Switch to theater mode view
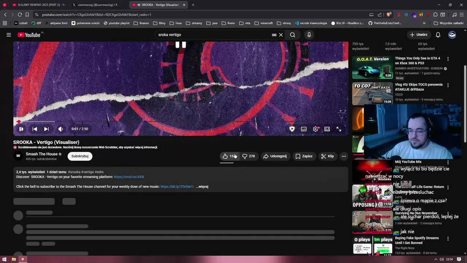 pyautogui.click(x=327, y=129)
